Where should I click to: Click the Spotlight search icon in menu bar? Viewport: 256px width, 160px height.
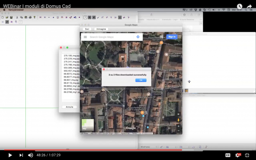pos(246,10)
